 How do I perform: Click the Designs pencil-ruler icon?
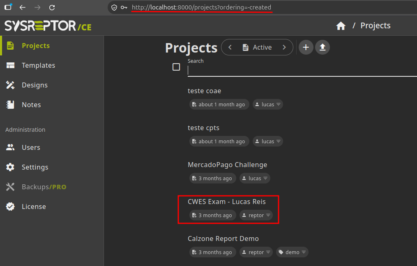10,85
